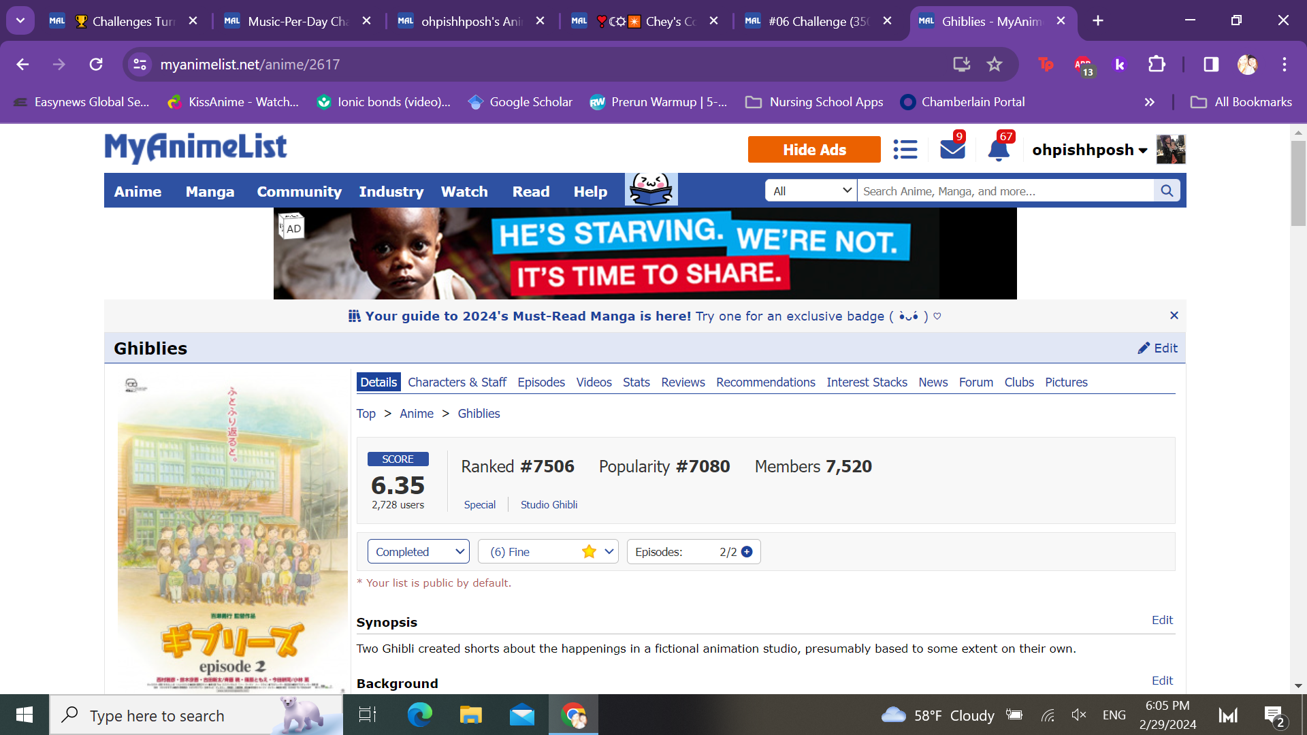This screenshot has height=735, width=1307.
Task: Bookmark this page with the star icon
Action: tap(995, 64)
